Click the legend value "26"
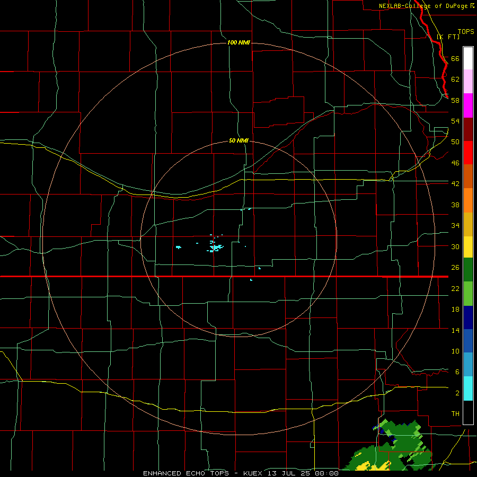 455,268
